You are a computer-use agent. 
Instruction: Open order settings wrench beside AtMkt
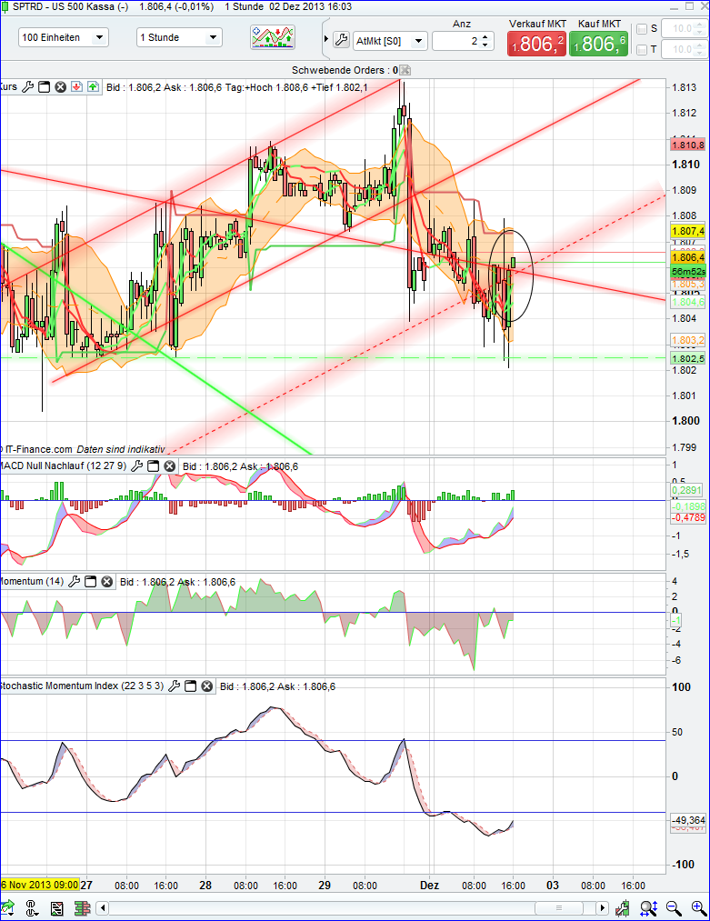pos(341,41)
